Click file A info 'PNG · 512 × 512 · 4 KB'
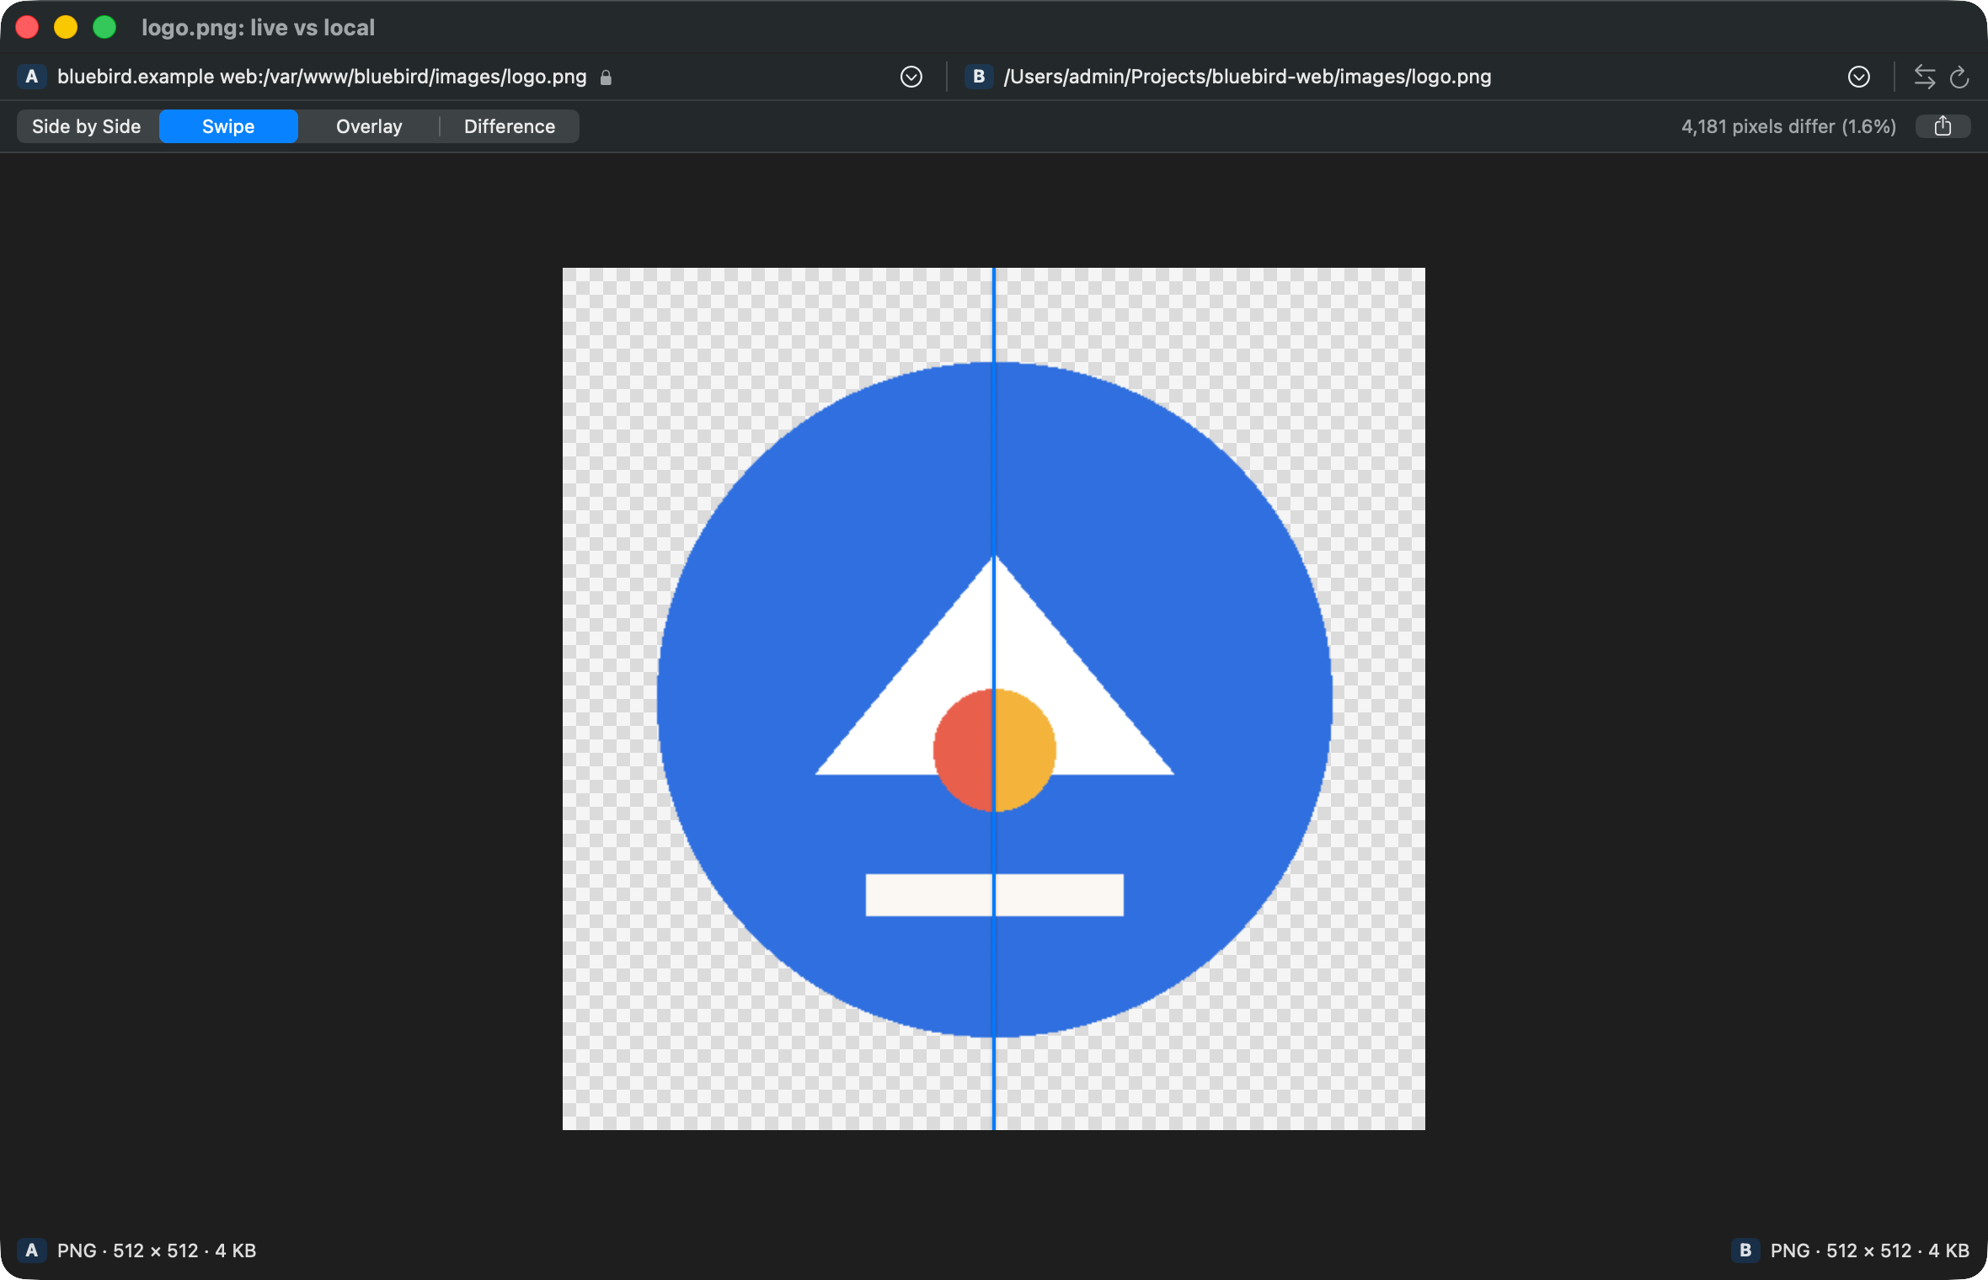 pos(157,1251)
